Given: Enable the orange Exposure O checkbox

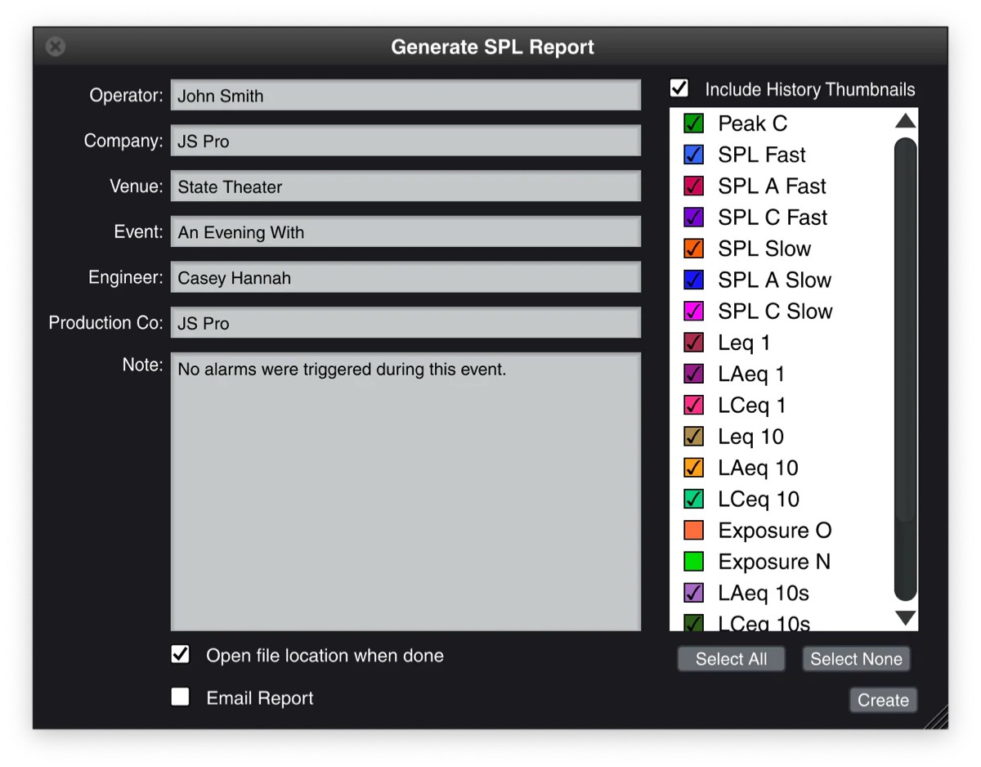Looking at the screenshot, I should coord(694,531).
